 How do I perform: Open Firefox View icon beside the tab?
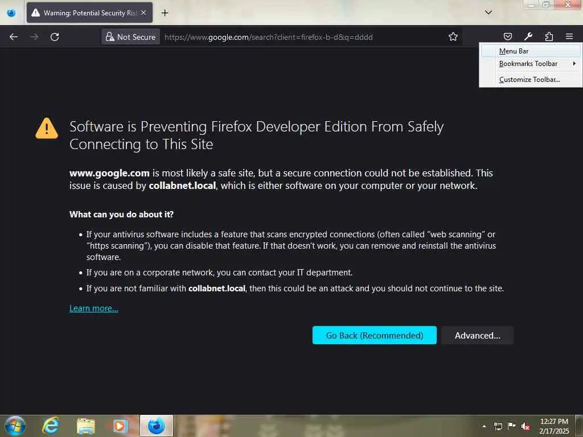(x=11, y=13)
